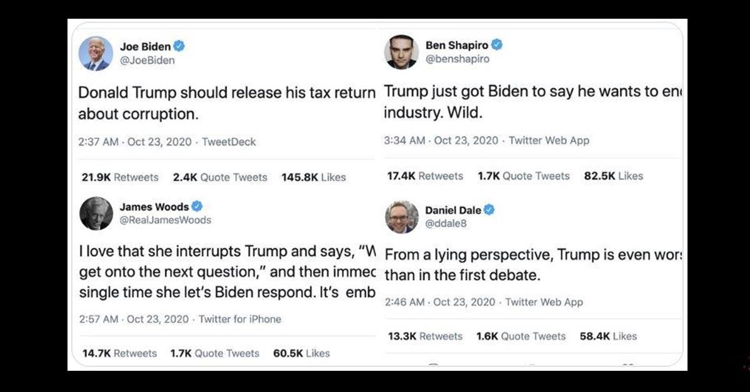Open the Twitter for iPhone source link

(240, 319)
